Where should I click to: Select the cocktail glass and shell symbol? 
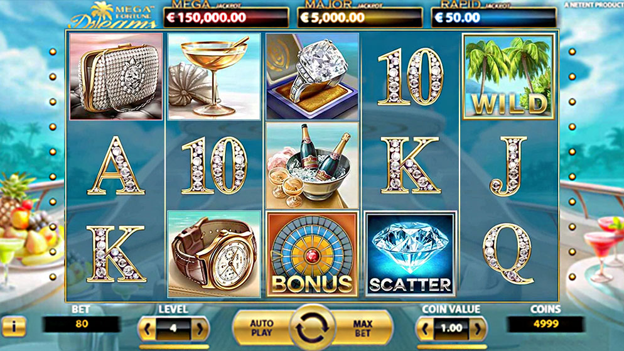(x=214, y=77)
